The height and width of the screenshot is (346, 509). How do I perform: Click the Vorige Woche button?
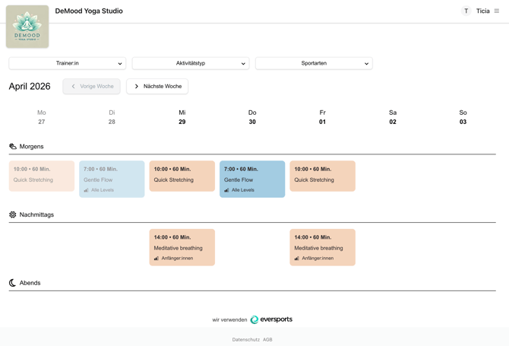pyautogui.click(x=92, y=87)
